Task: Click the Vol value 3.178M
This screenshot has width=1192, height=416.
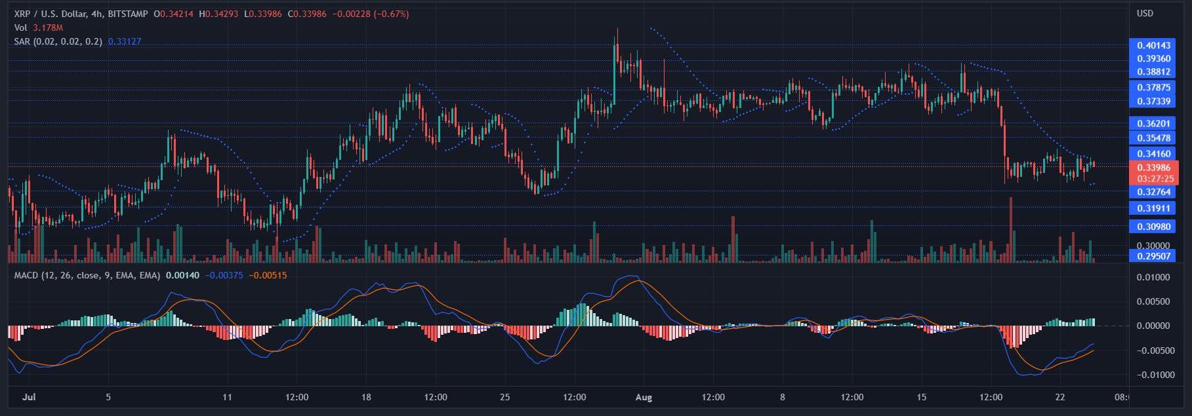Action: 48,28
